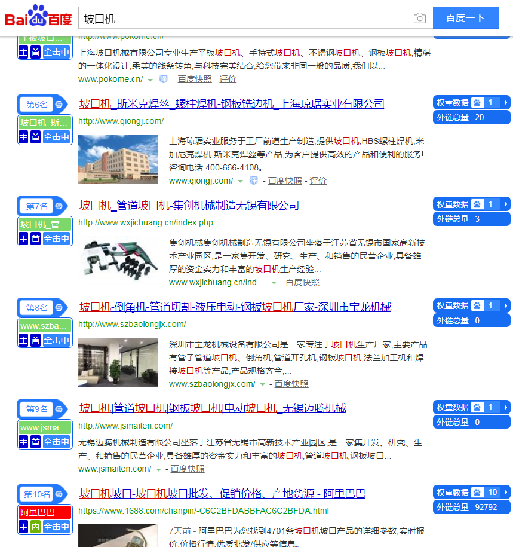Open dropdown arrow next to www.szbaolongjx.com/
Image resolution: width=513 pixels, height=547 pixels.
[263, 384]
